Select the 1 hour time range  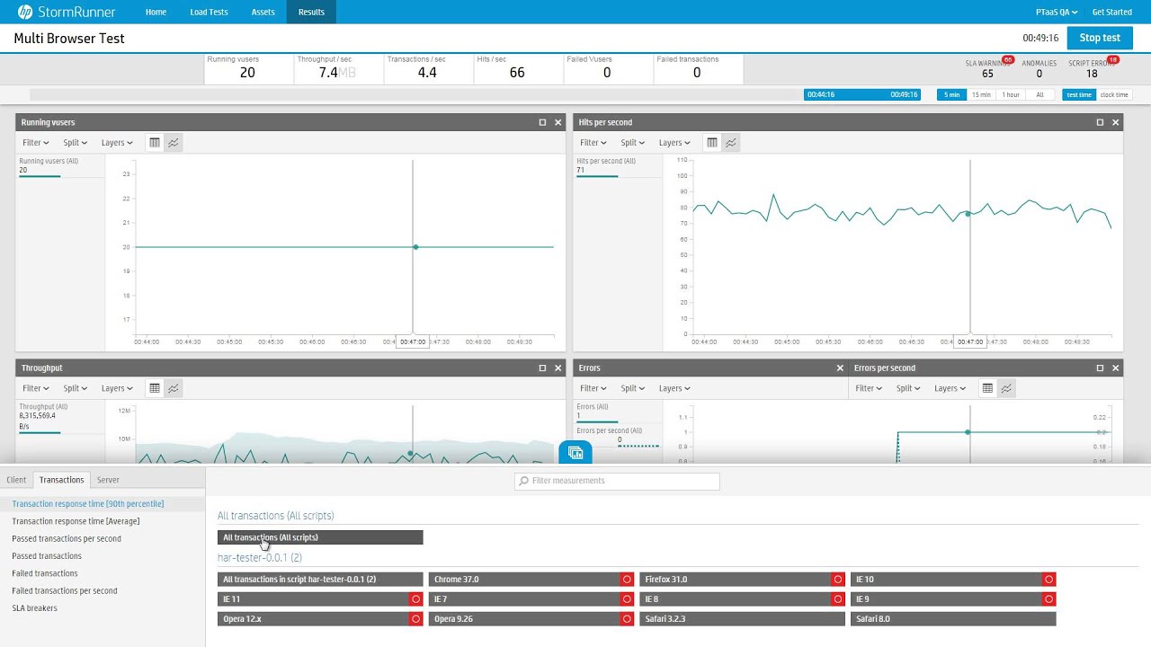tap(1011, 94)
